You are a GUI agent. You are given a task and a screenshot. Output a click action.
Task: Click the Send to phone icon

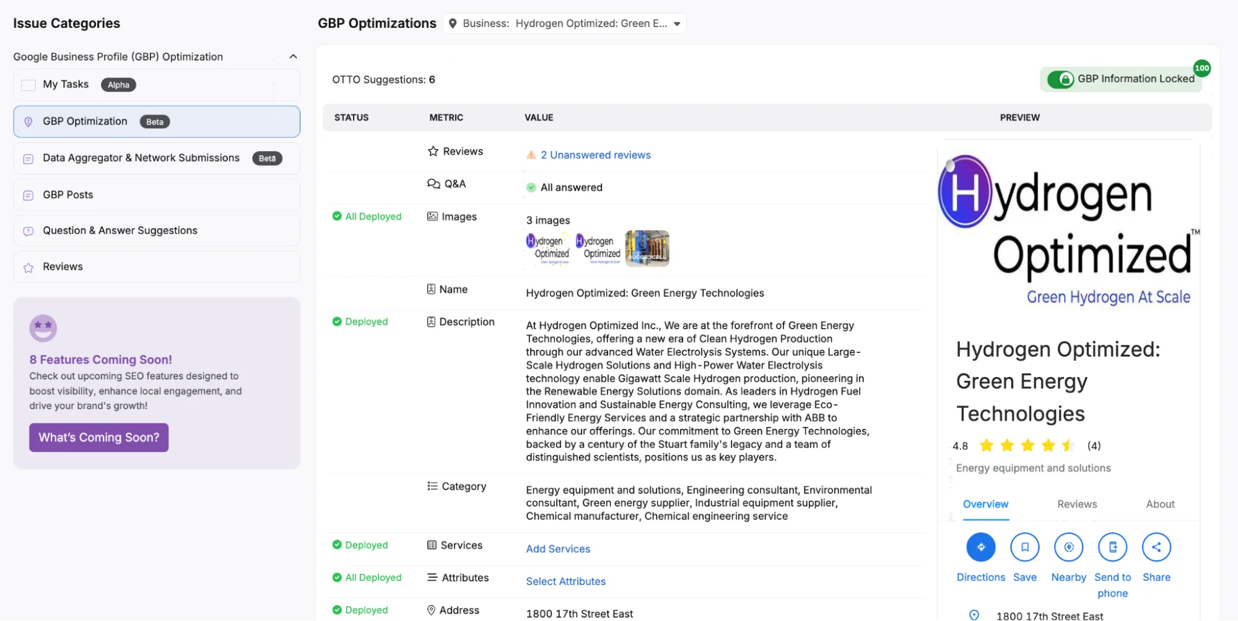(x=1113, y=547)
